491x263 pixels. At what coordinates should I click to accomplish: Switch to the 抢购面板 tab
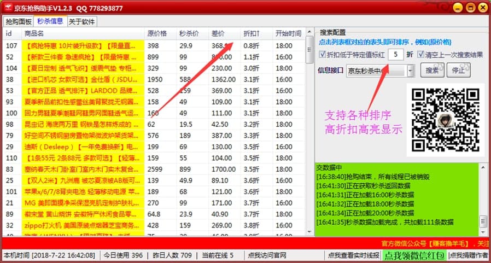19,22
